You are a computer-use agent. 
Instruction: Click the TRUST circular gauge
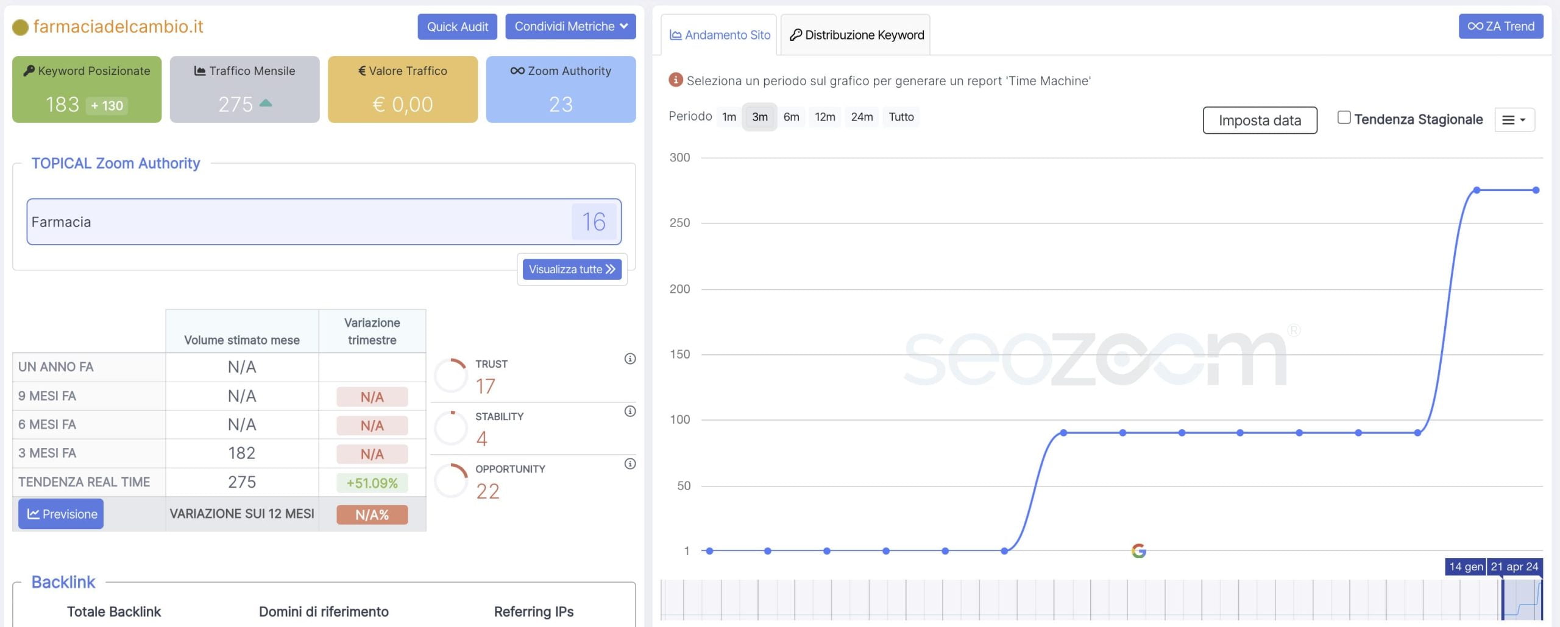tap(451, 376)
